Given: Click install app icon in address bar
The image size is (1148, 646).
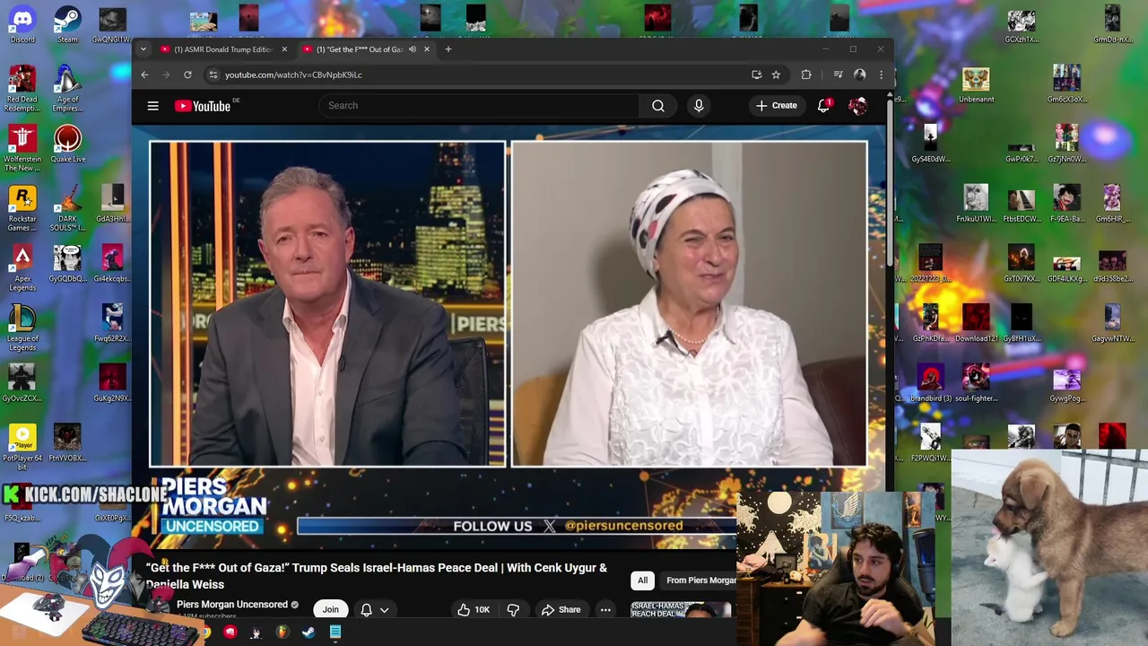Looking at the screenshot, I should (x=756, y=74).
